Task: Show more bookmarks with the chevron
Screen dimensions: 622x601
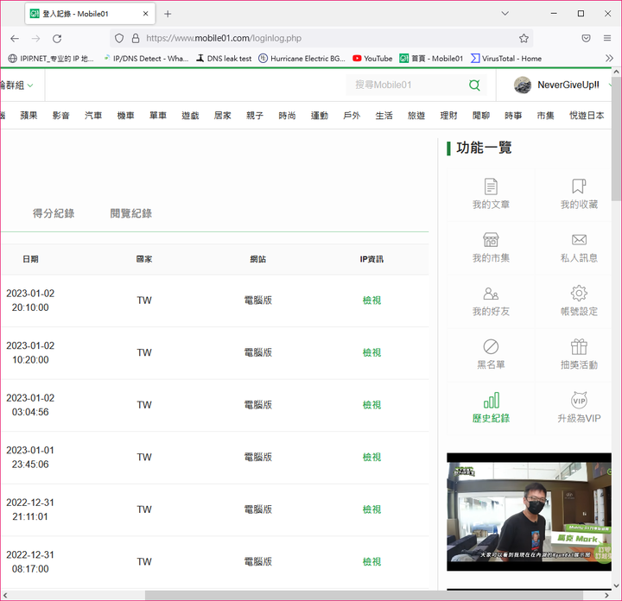Action: (609, 58)
